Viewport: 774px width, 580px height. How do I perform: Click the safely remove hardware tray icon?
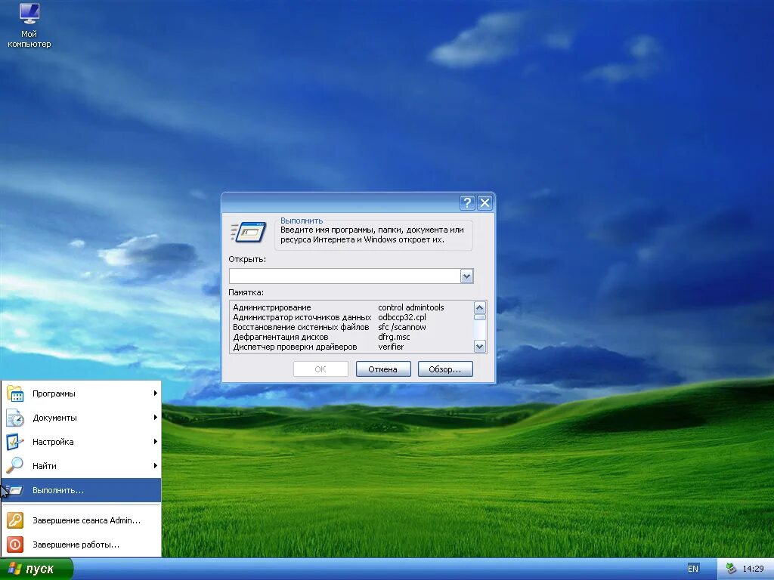click(731, 569)
